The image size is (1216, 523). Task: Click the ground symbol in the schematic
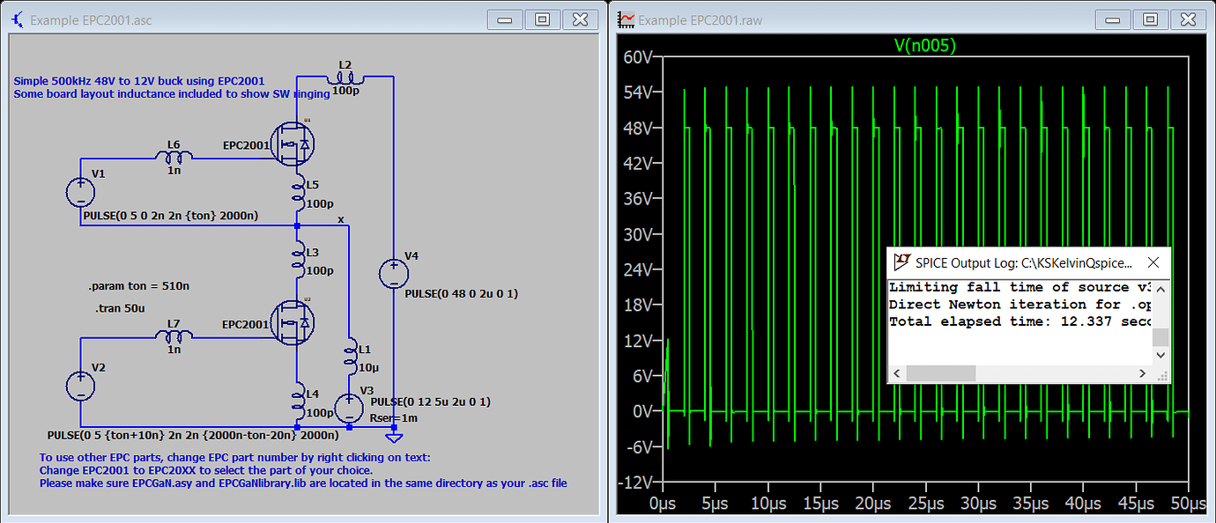tap(394, 438)
